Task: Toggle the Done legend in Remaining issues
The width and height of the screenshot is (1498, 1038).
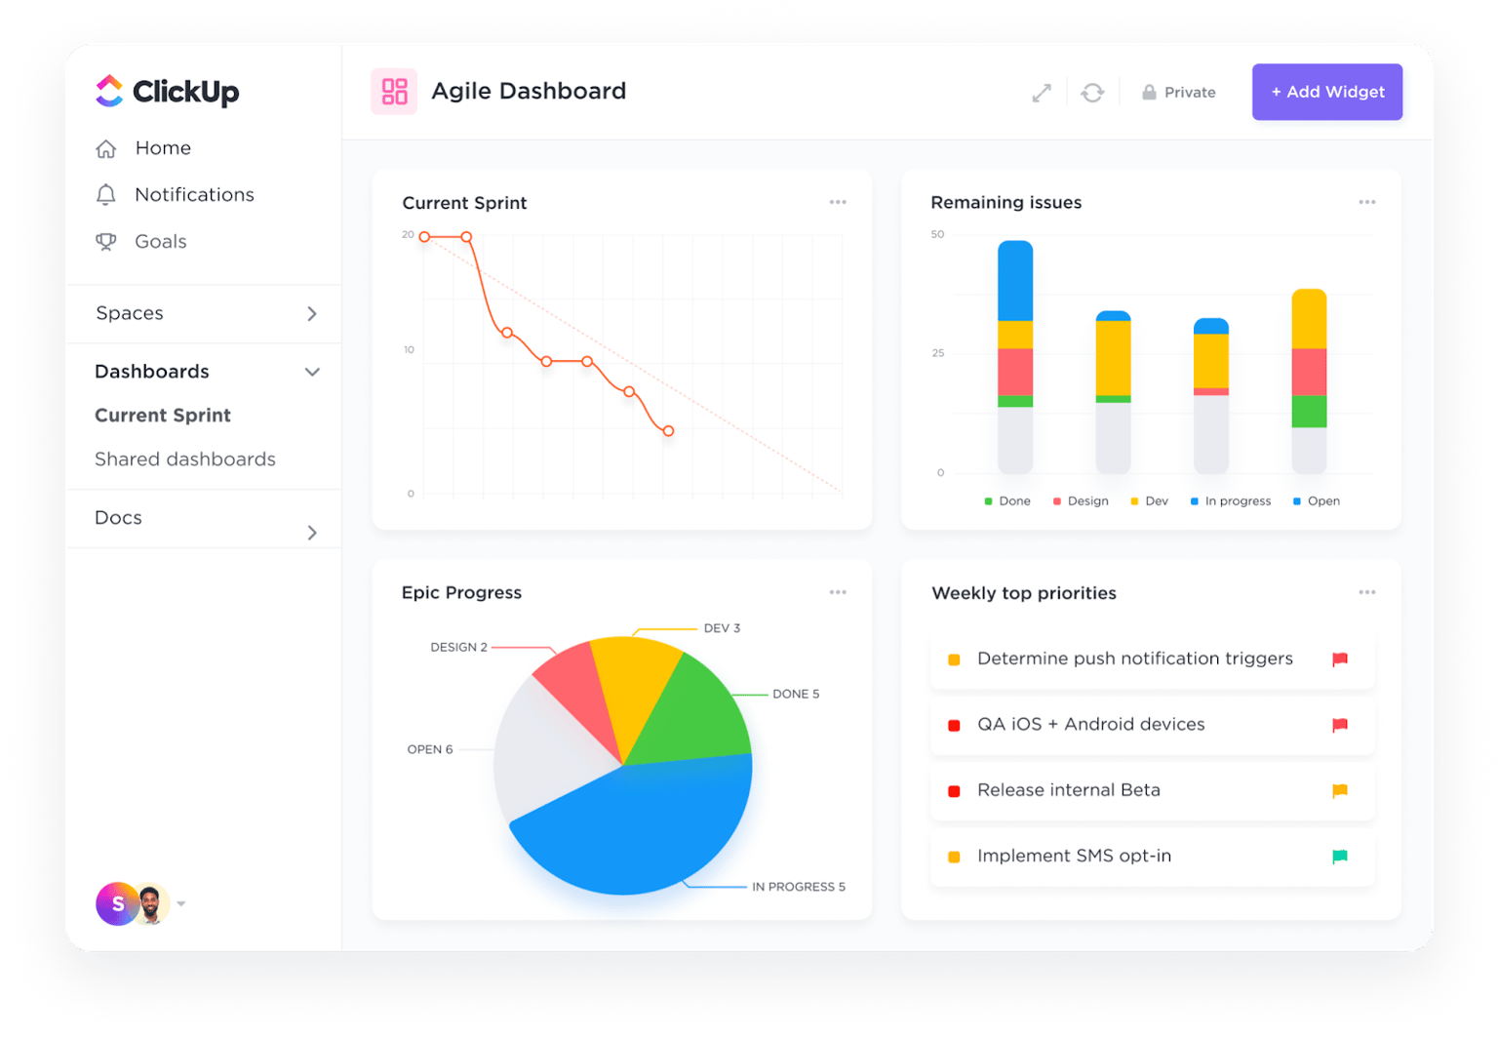Action: pyautogui.click(x=1007, y=500)
